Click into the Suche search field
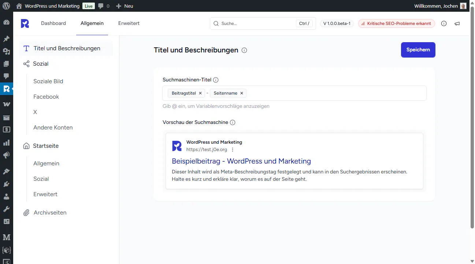 tap(256, 23)
